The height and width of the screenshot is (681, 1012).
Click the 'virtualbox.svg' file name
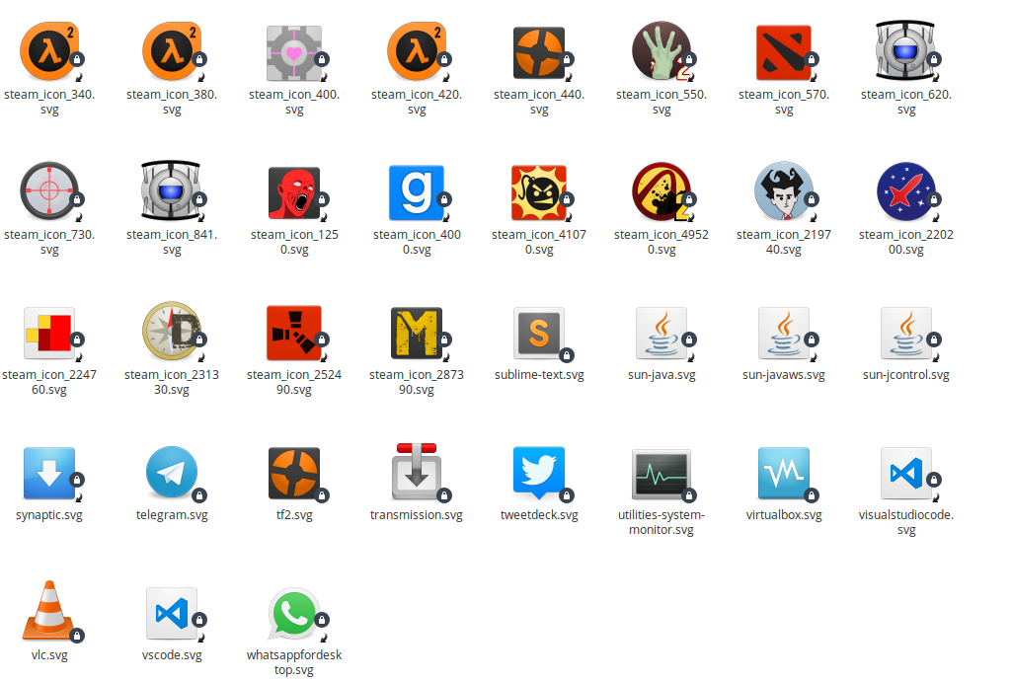pos(784,514)
